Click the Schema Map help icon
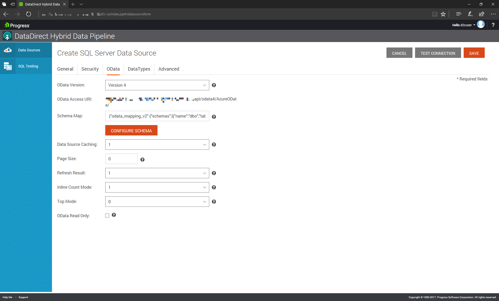 (x=214, y=117)
